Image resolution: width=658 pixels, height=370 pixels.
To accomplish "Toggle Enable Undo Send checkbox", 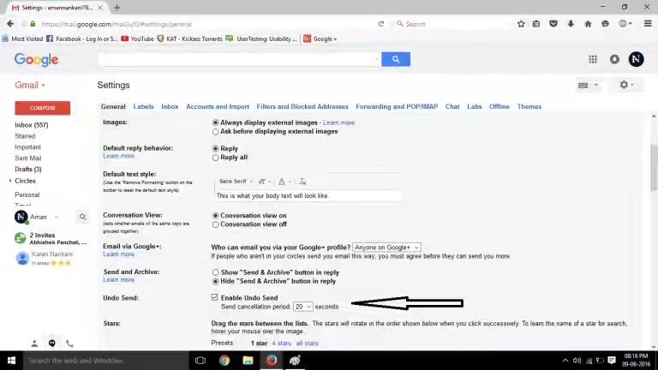I will 214,297.
